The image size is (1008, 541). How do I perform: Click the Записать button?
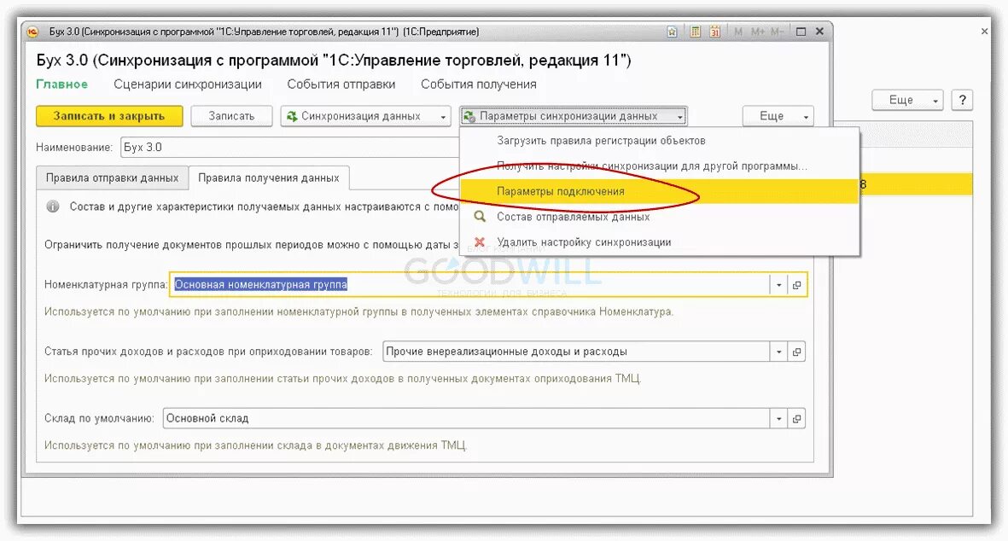click(231, 116)
